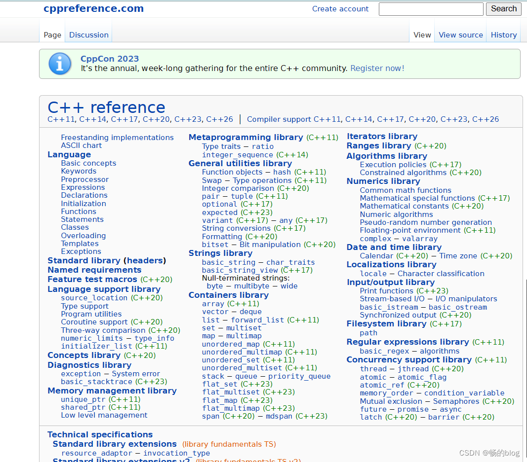Open Basic concepts page
The image size is (527, 462).
click(88, 163)
